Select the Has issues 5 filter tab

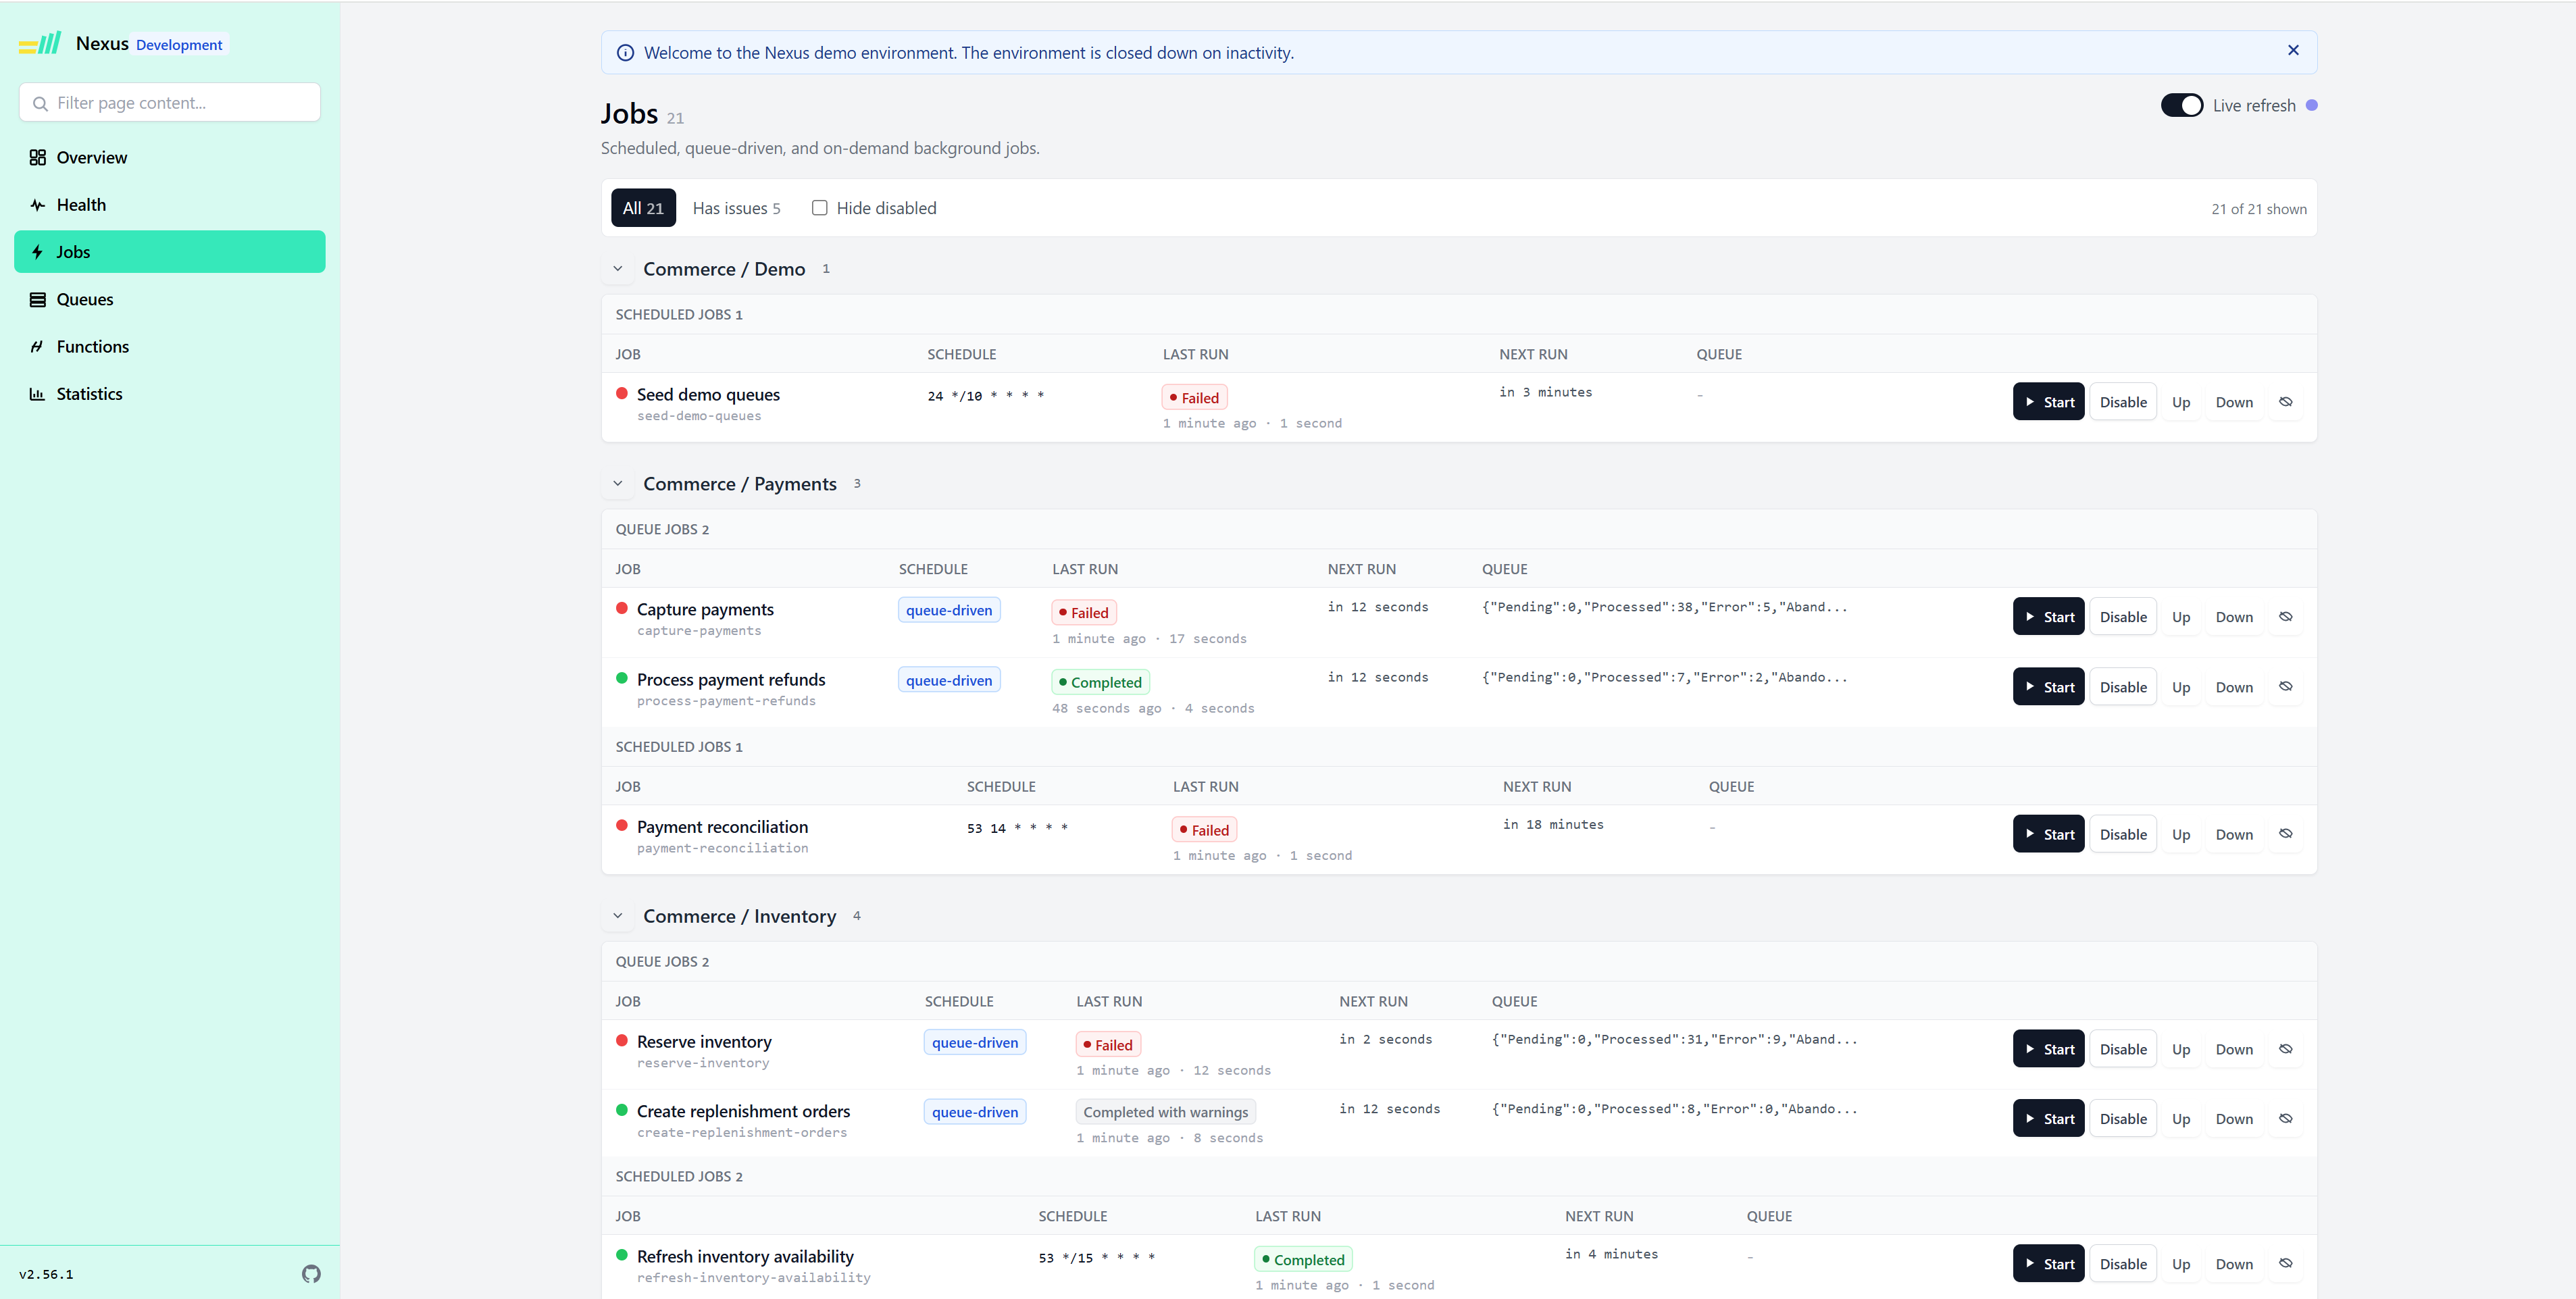[x=736, y=208]
